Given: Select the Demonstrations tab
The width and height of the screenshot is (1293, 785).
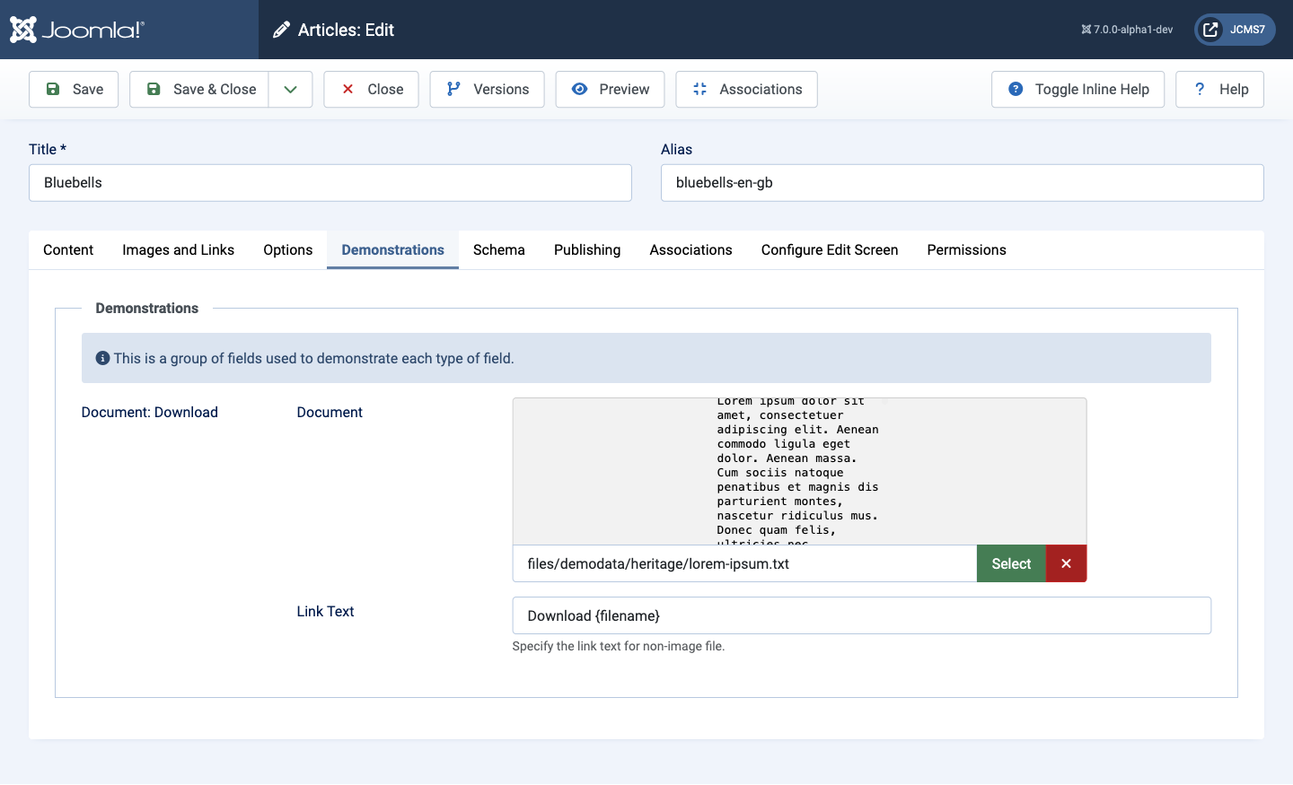Looking at the screenshot, I should coord(392,249).
